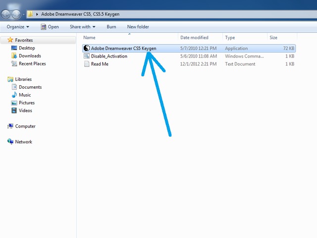Open the Pictures library

(27, 103)
